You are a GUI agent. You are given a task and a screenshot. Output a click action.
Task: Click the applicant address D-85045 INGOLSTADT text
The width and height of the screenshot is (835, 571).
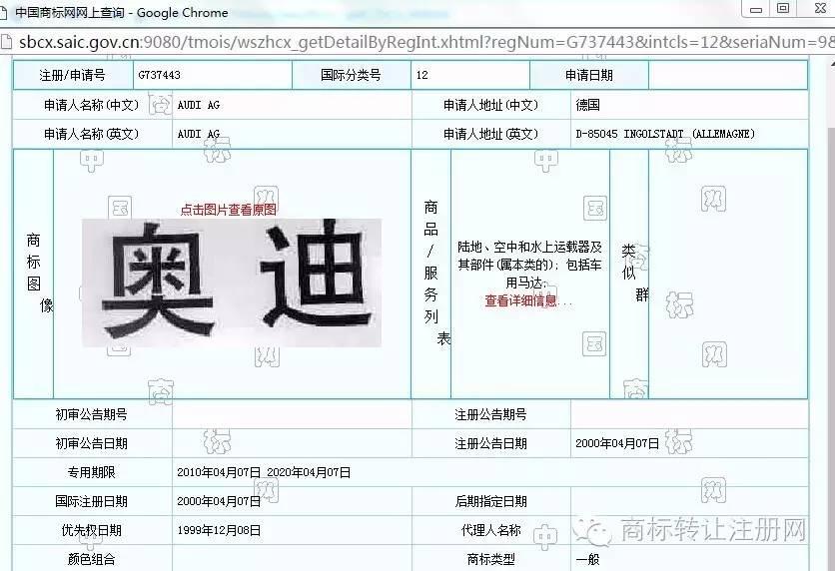665,134
